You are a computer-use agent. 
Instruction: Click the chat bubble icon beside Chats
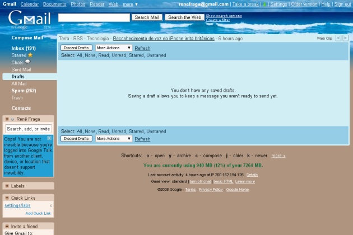point(27,62)
